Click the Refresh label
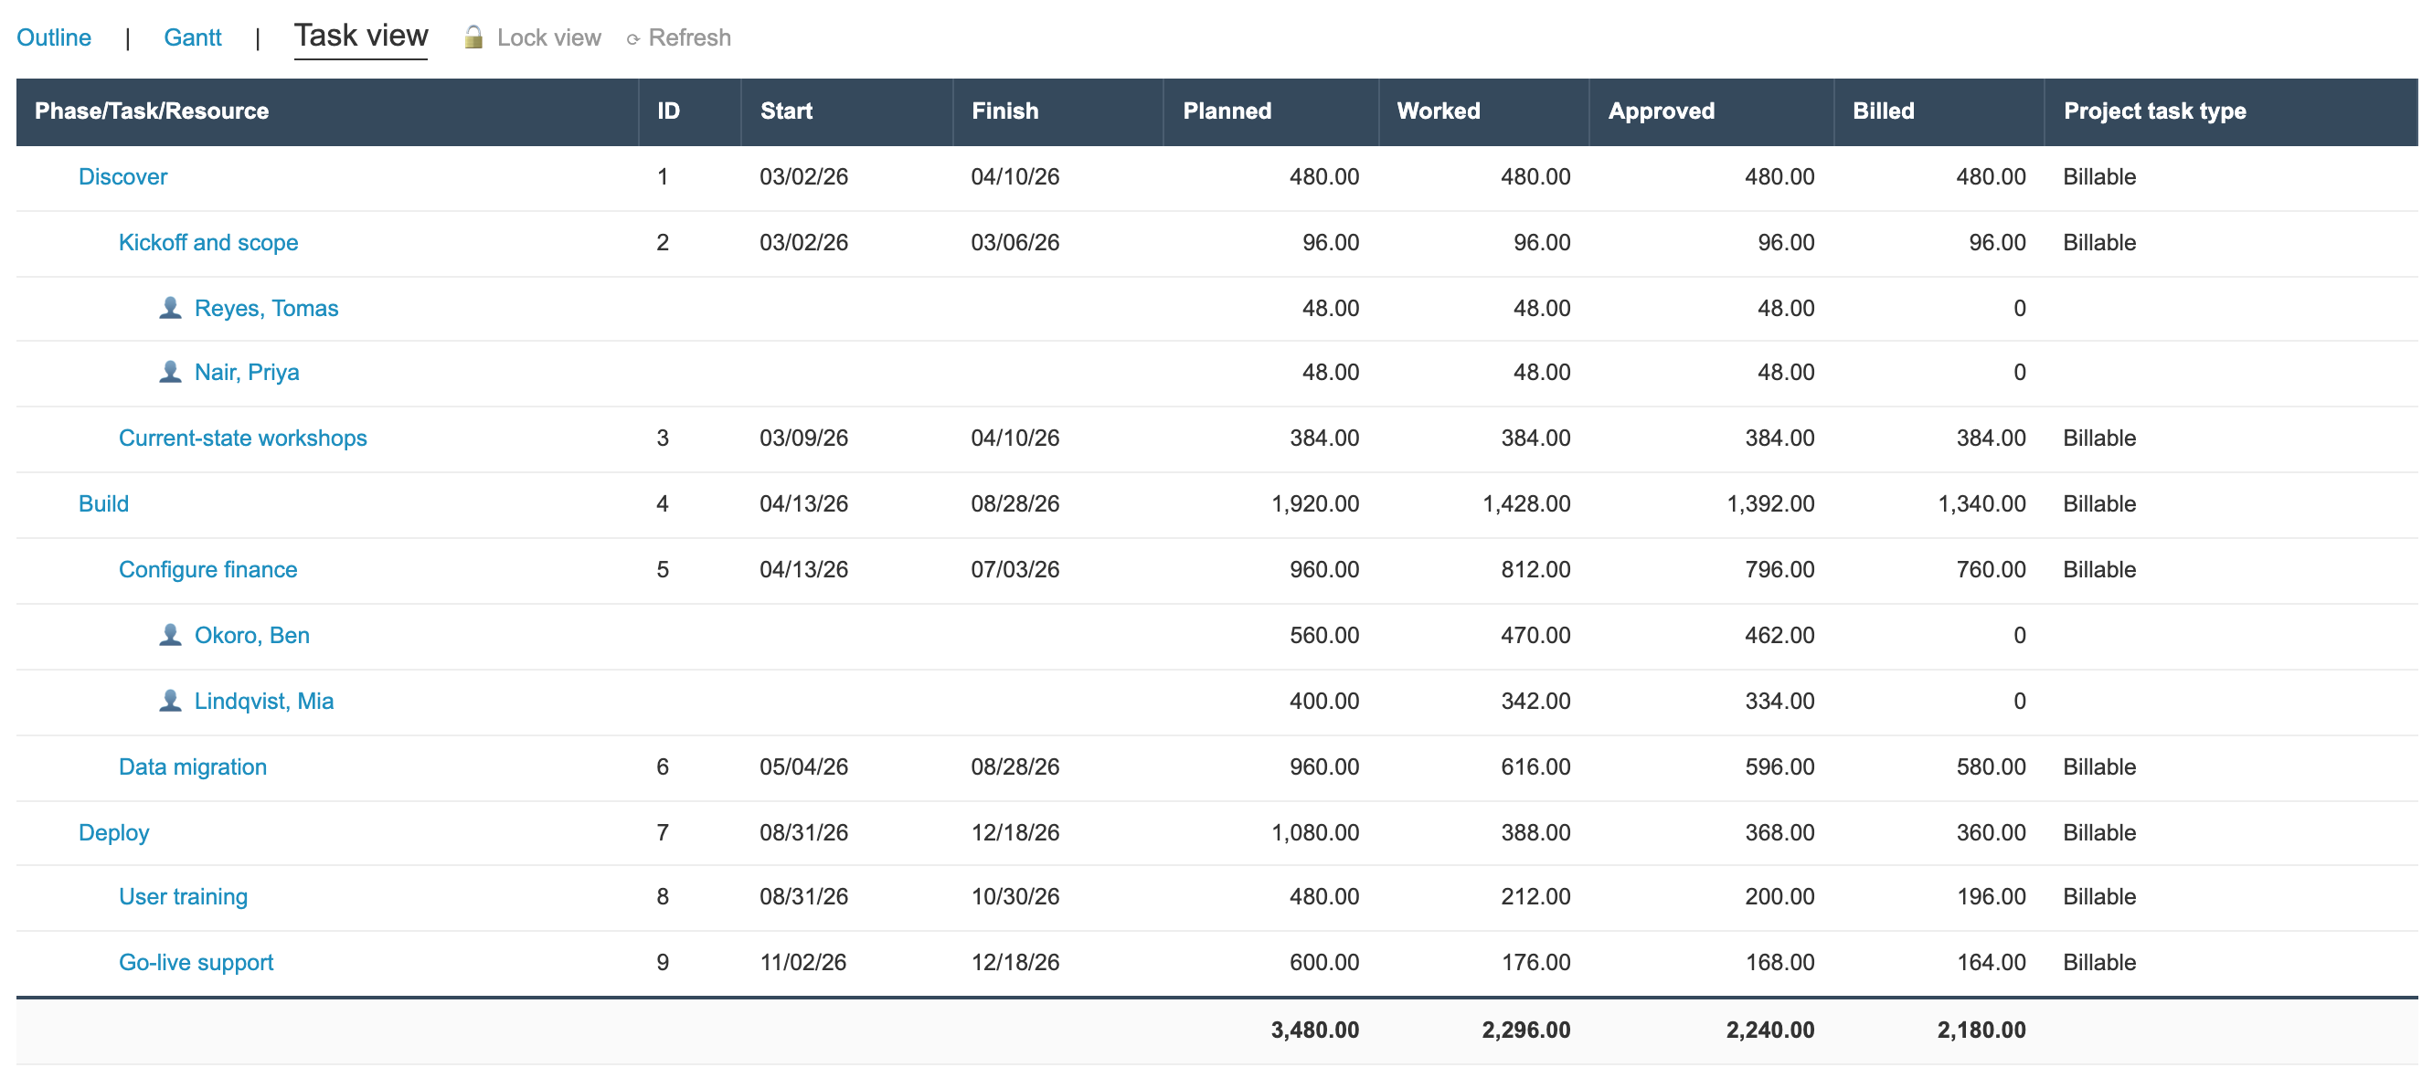The image size is (2422, 1078). 690,37
